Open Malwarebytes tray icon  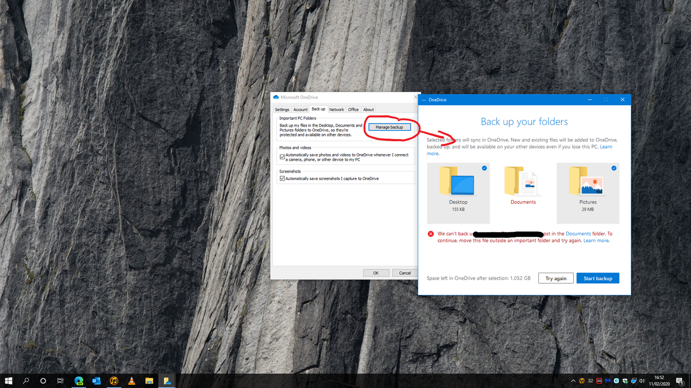[608, 380]
